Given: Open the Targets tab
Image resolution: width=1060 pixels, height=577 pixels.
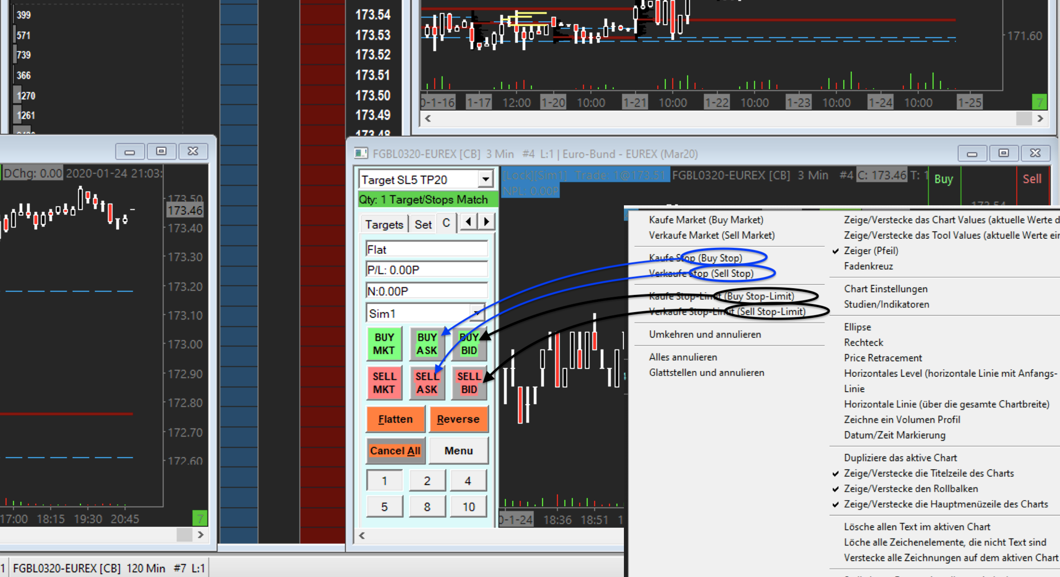Looking at the screenshot, I should point(384,224).
